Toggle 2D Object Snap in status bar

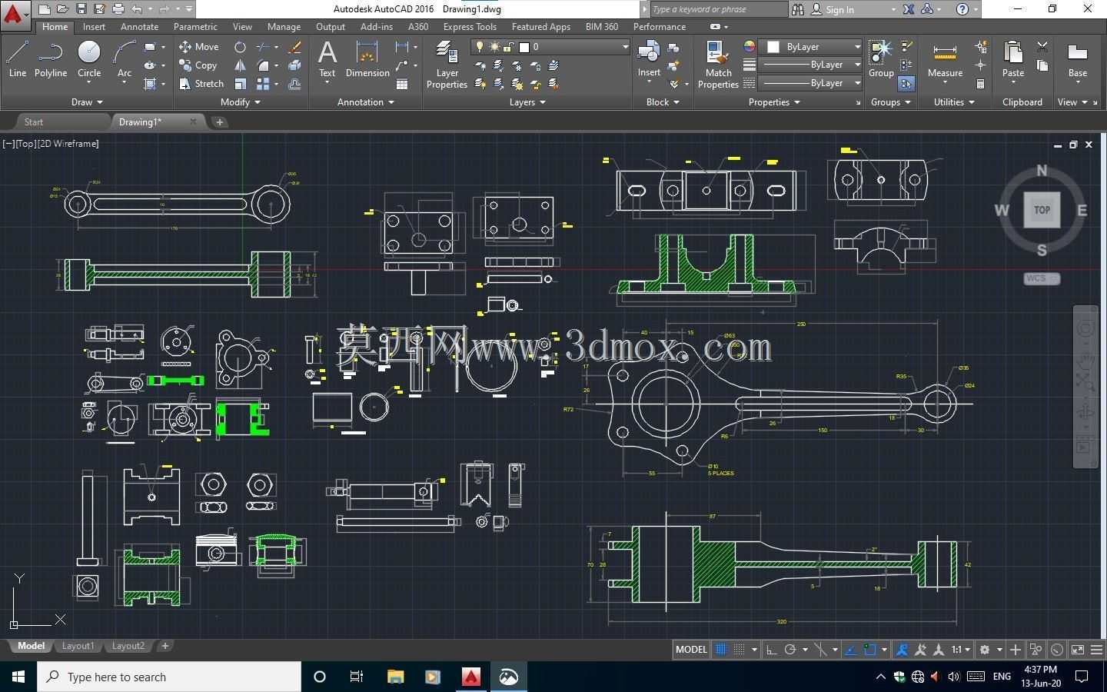[x=869, y=650]
